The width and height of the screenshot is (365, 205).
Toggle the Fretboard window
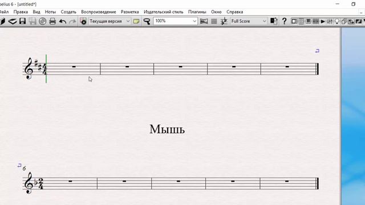pos(315,22)
